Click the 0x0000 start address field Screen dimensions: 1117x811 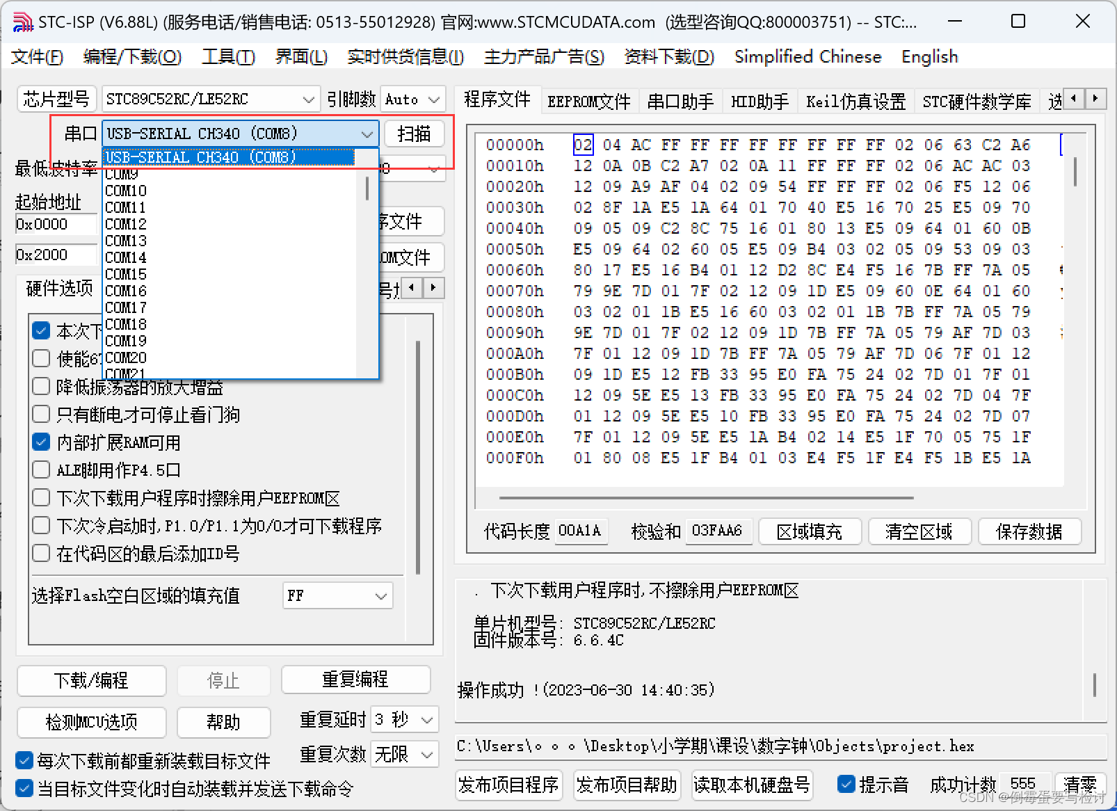click(56, 224)
